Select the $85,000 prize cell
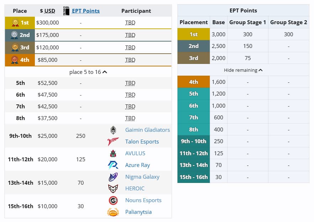 (x=47, y=60)
